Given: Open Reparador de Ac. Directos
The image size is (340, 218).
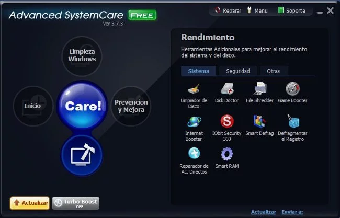Looking at the screenshot, I should (194, 155).
